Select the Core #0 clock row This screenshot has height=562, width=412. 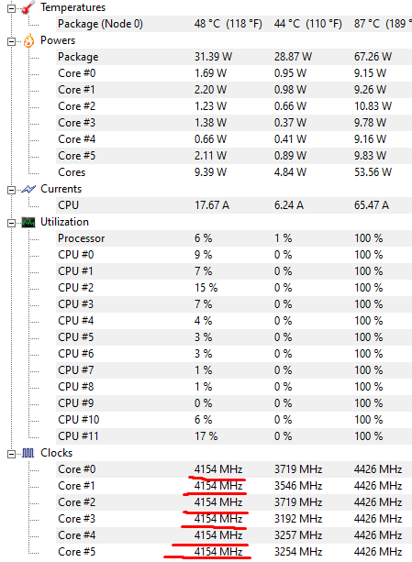[234, 469]
